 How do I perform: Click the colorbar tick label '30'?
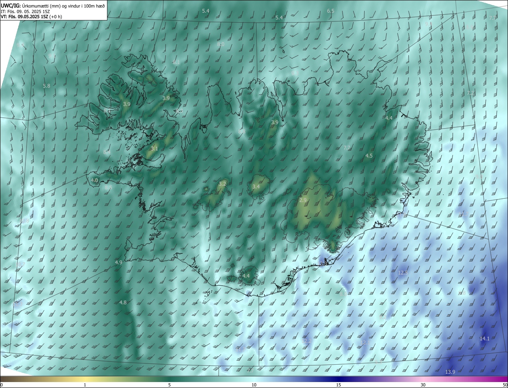[423, 385]
